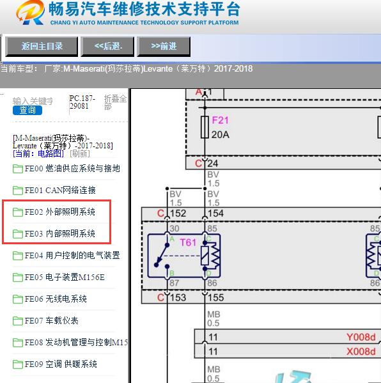
Task: Expand the FE00 燃油供应系统与接地 entry
Action: coord(72,169)
